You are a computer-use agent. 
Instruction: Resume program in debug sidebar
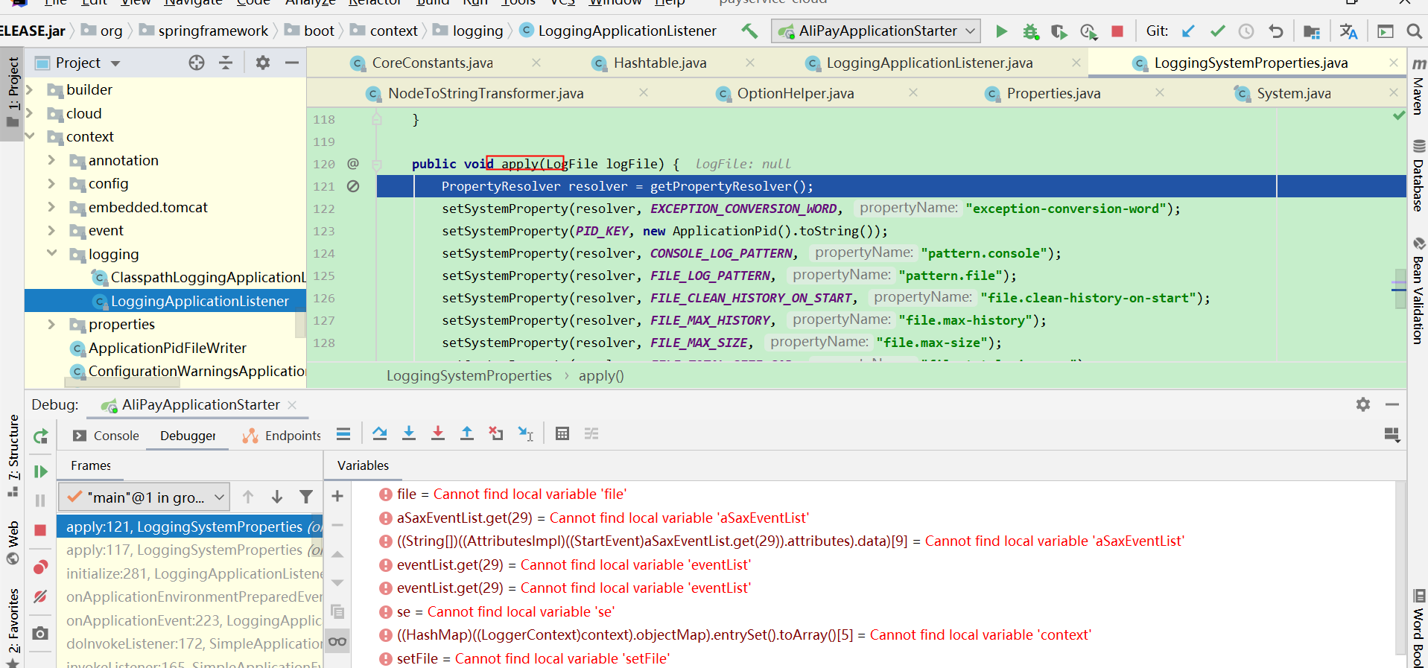(41, 471)
